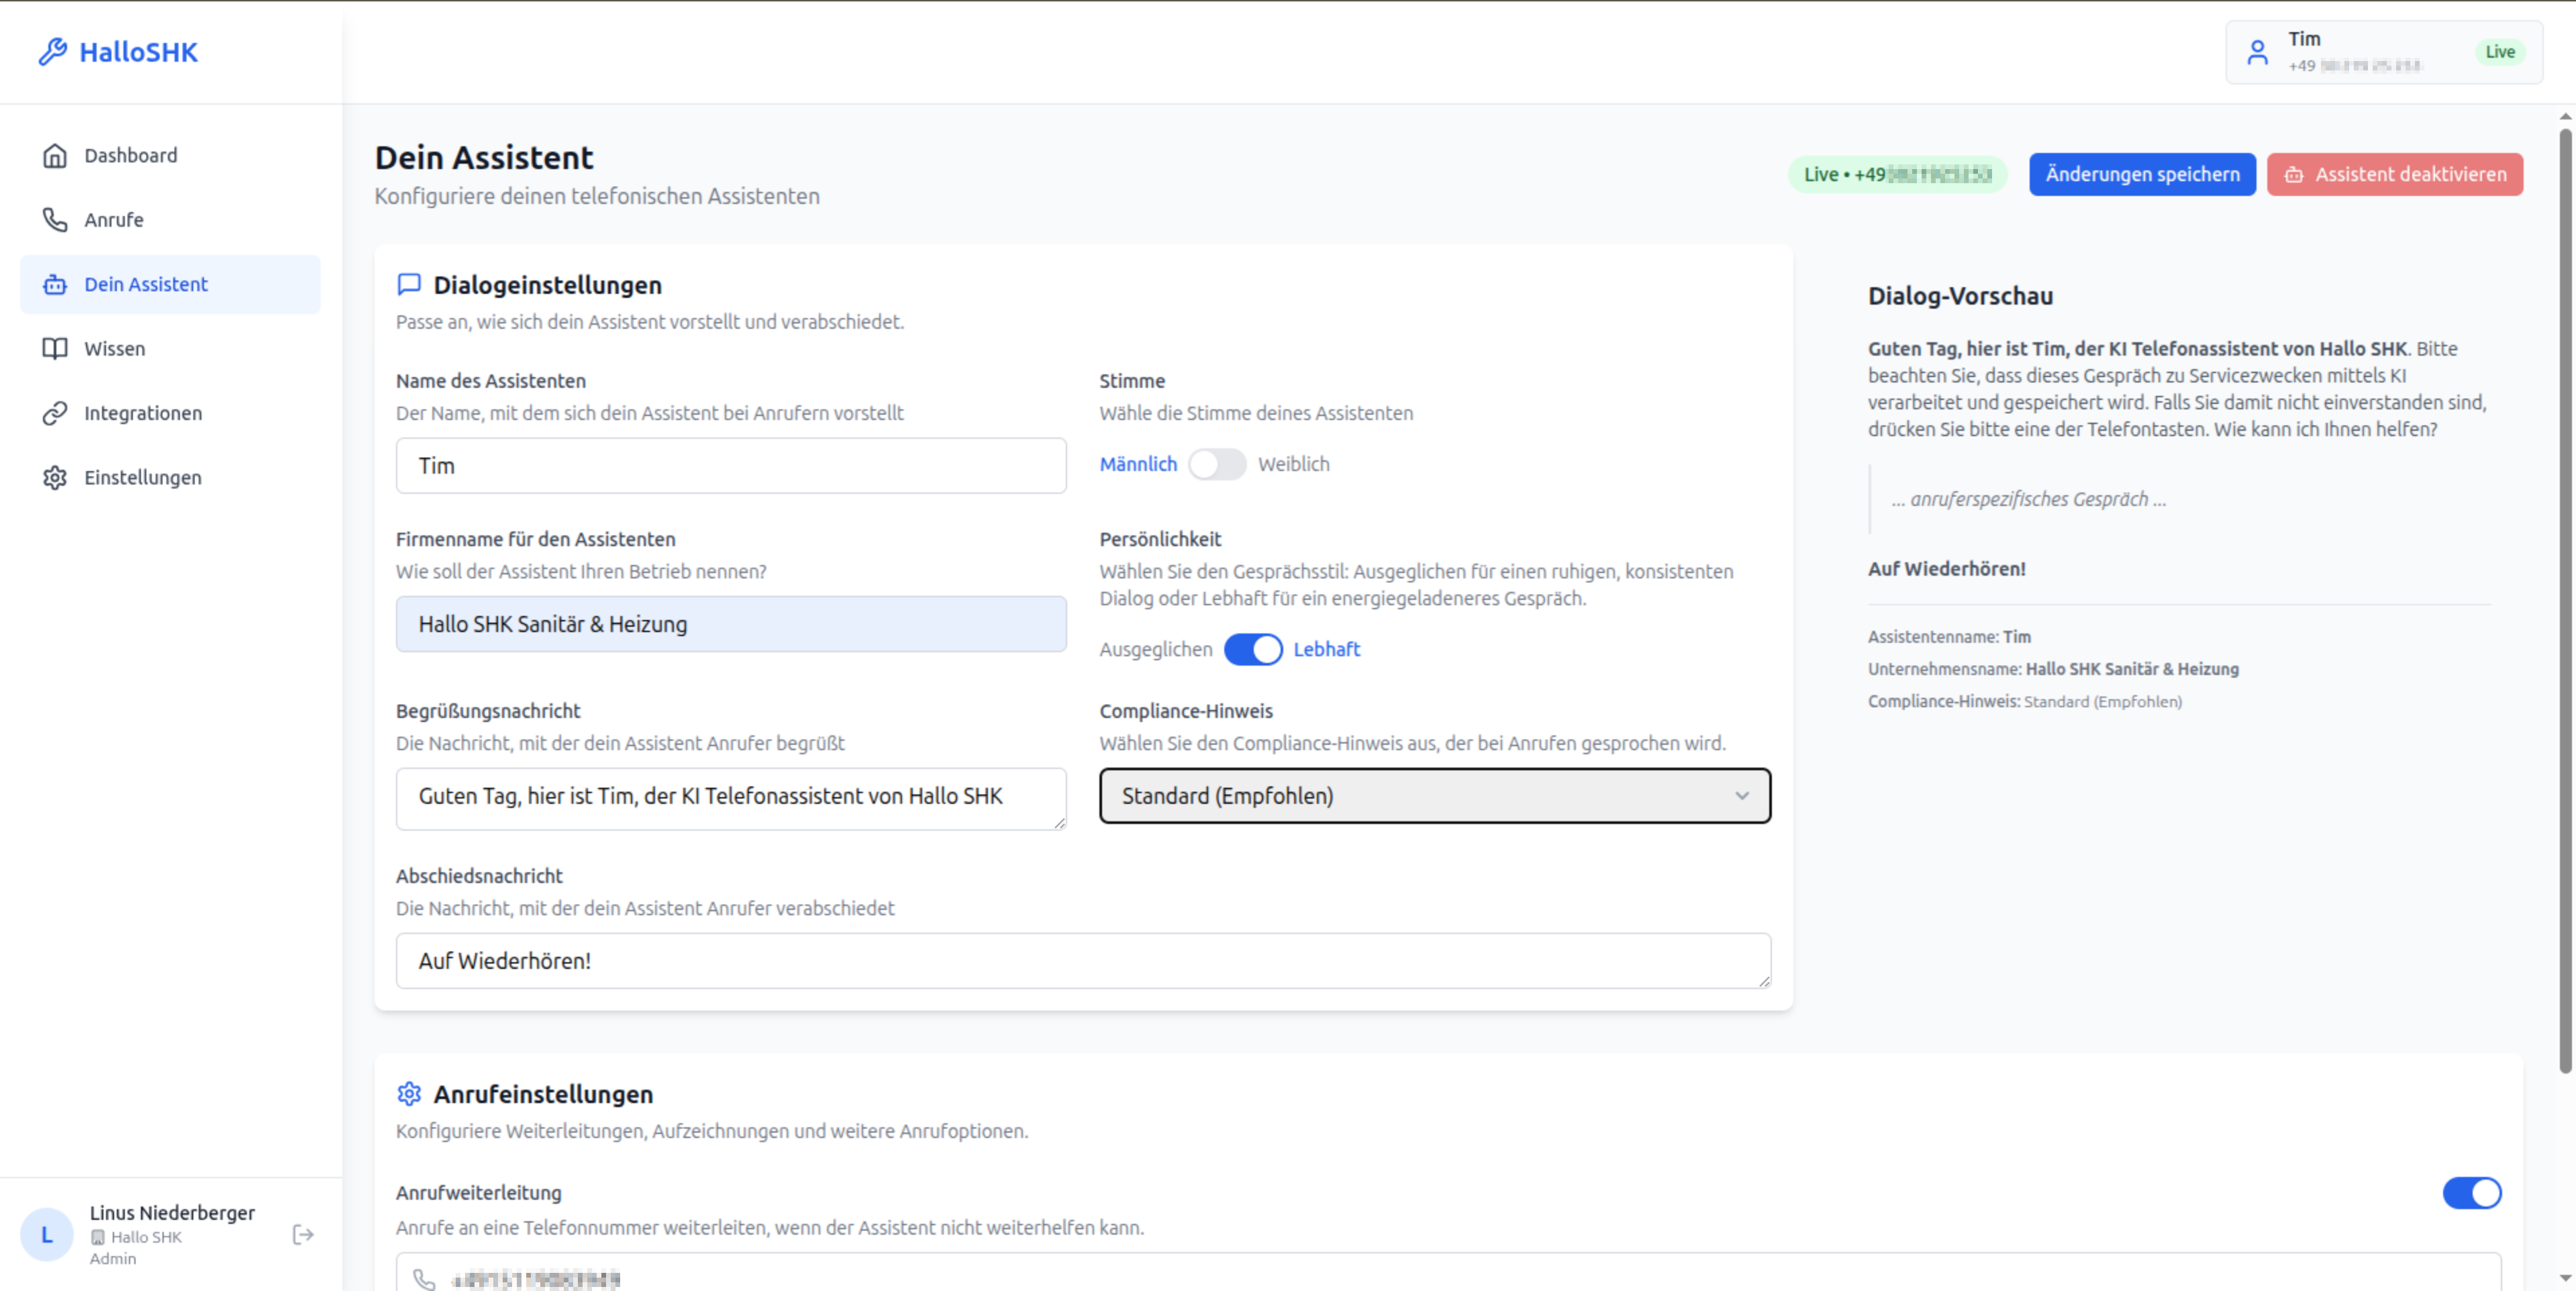Click the "Assistentenname: Tim" preview line

pyautogui.click(x=1949, y=636)
